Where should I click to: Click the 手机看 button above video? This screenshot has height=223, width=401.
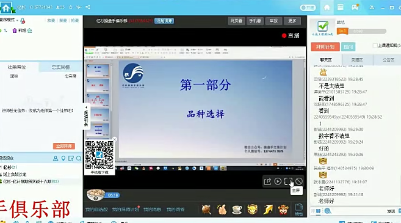[255, 21]
